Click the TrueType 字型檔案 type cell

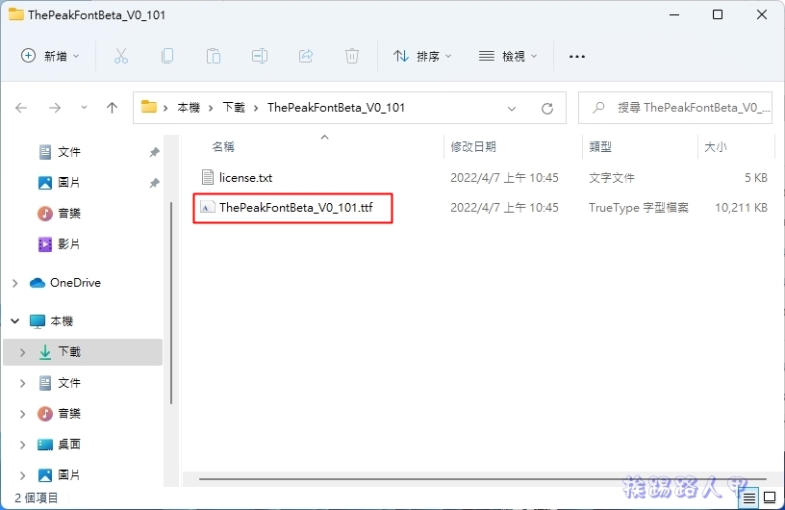(639, 208)
